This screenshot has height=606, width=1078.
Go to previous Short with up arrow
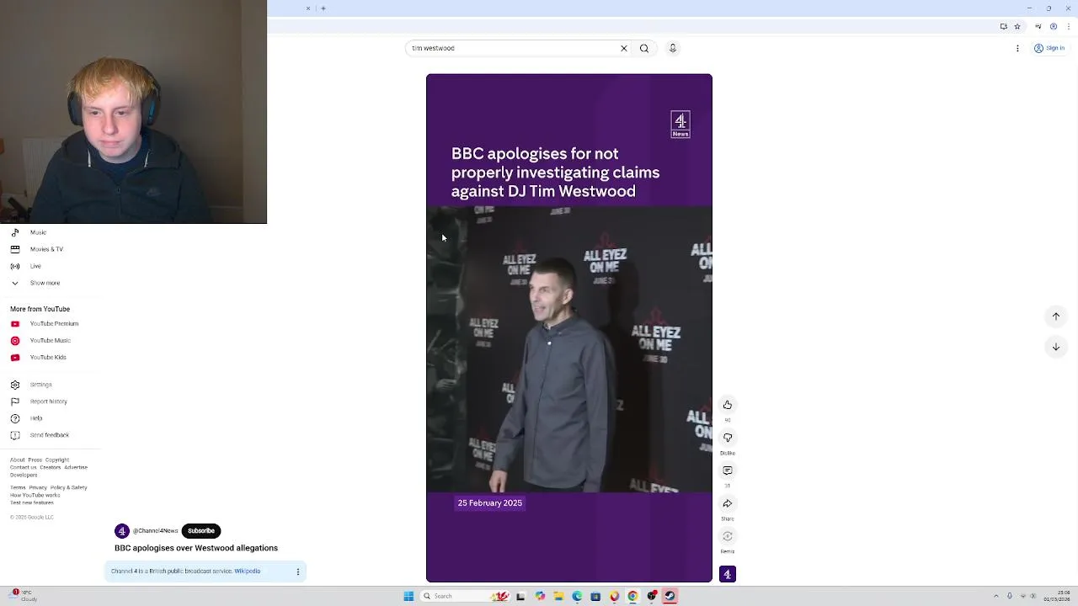pyautogui.click(x=1056, y=316)
